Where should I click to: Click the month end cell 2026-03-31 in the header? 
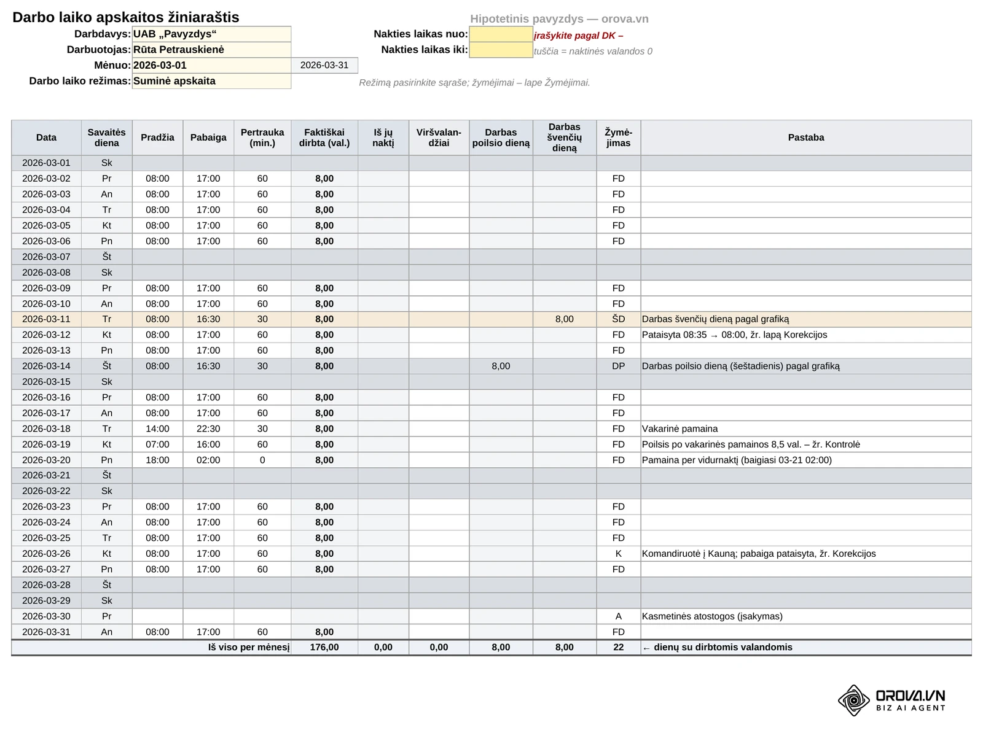(324, 66)
